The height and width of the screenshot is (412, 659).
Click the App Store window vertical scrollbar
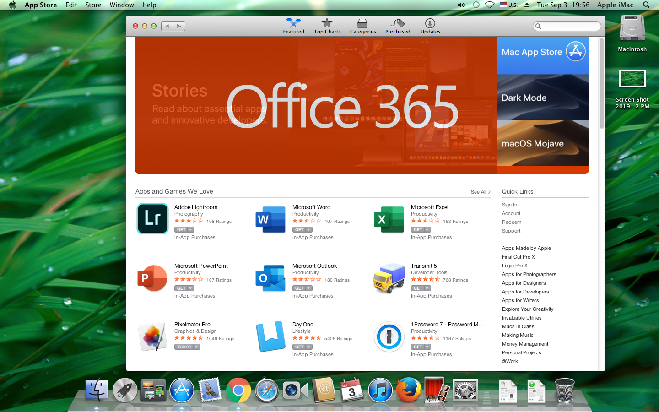(x=602, y=83)
